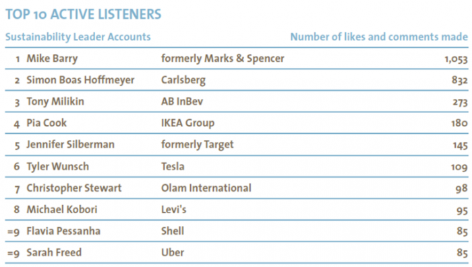
Task: Select Flavia Pessanha's name
Action: pyautogui.click(x=63, y=231)
